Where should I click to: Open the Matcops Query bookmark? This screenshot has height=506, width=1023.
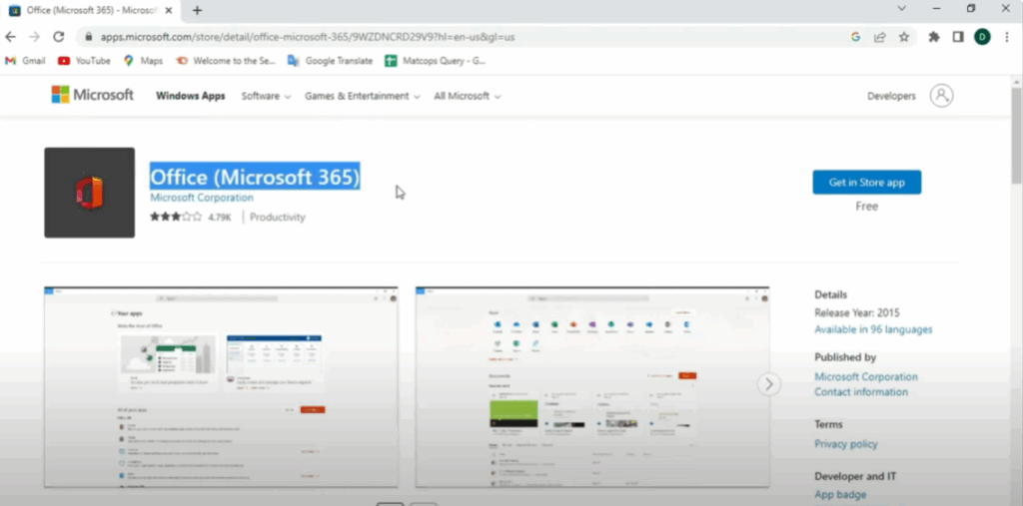coord(436,61)
